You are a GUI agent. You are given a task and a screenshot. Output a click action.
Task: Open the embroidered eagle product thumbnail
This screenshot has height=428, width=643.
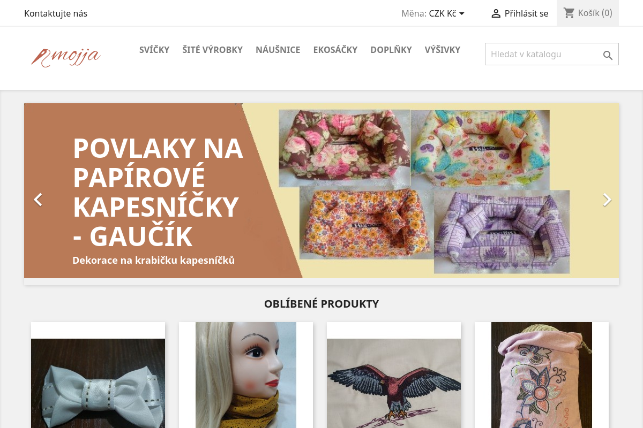pos(394,383)
